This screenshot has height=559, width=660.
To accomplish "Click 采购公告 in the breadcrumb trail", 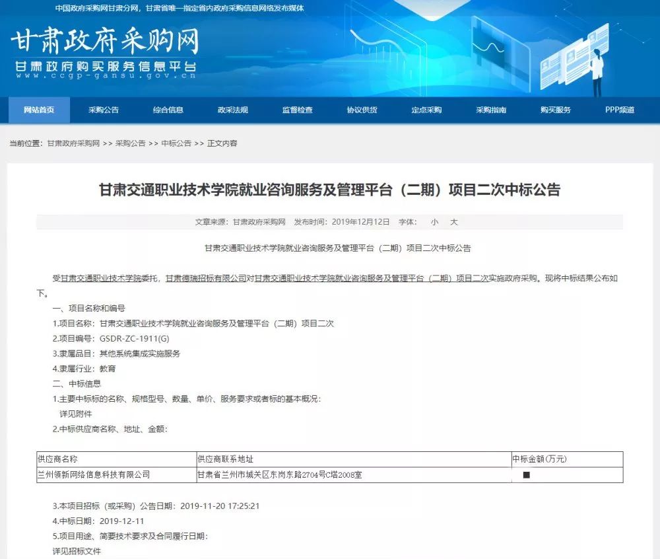I will 130,143.
